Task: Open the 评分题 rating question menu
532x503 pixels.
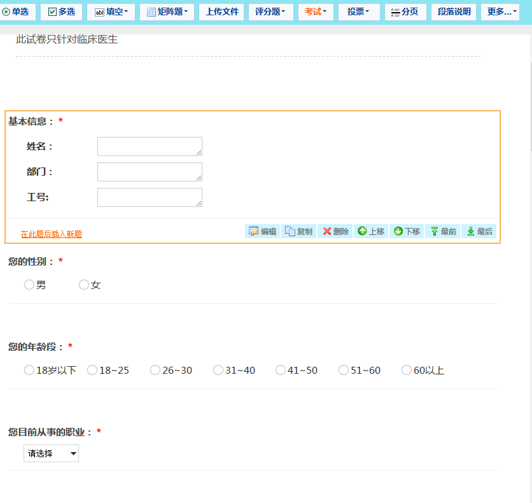Action: pos(270,11)
